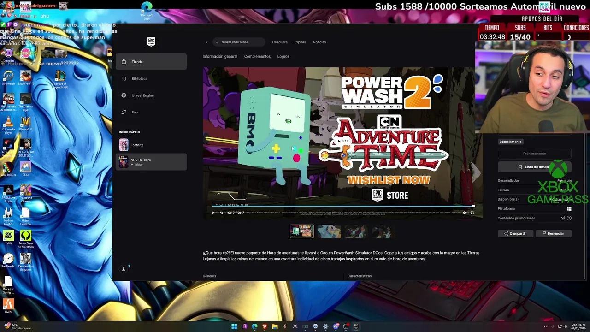This screenshot has width=590, height=332.
Task: Open the Windows Start menu
Action: pyautogui.click(x=234, y=326)
